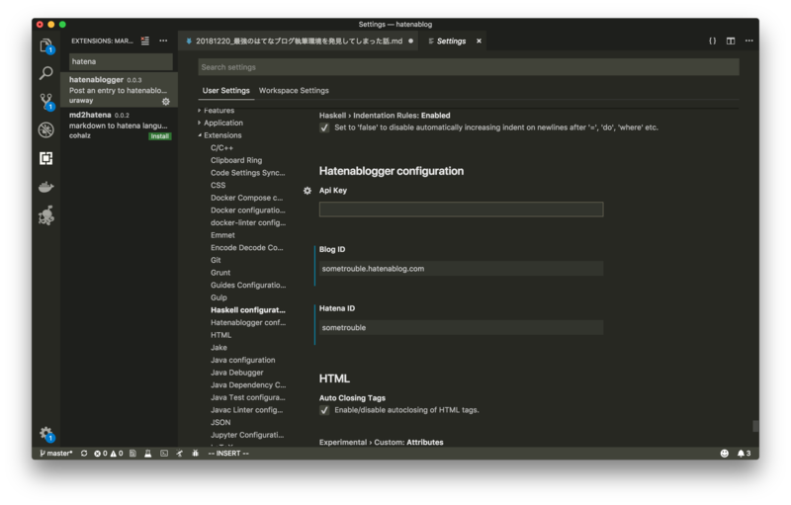Open the feedback smiley in status bar
Viewport: 791px width, 505px height.
725,453
